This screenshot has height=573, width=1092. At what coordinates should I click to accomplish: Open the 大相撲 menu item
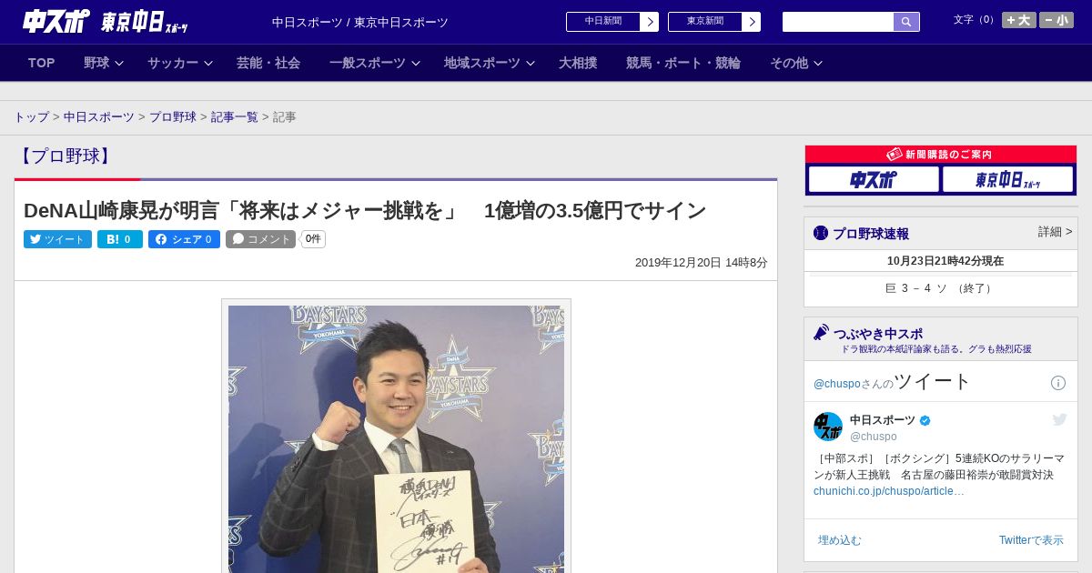(x=578, y=63)
